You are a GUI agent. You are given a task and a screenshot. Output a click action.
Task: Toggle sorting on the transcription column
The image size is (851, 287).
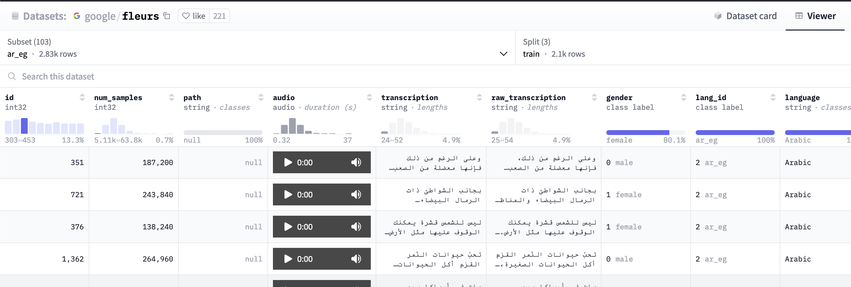479,97
